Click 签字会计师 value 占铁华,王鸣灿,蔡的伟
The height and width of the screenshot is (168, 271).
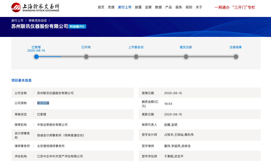point(179,135)
